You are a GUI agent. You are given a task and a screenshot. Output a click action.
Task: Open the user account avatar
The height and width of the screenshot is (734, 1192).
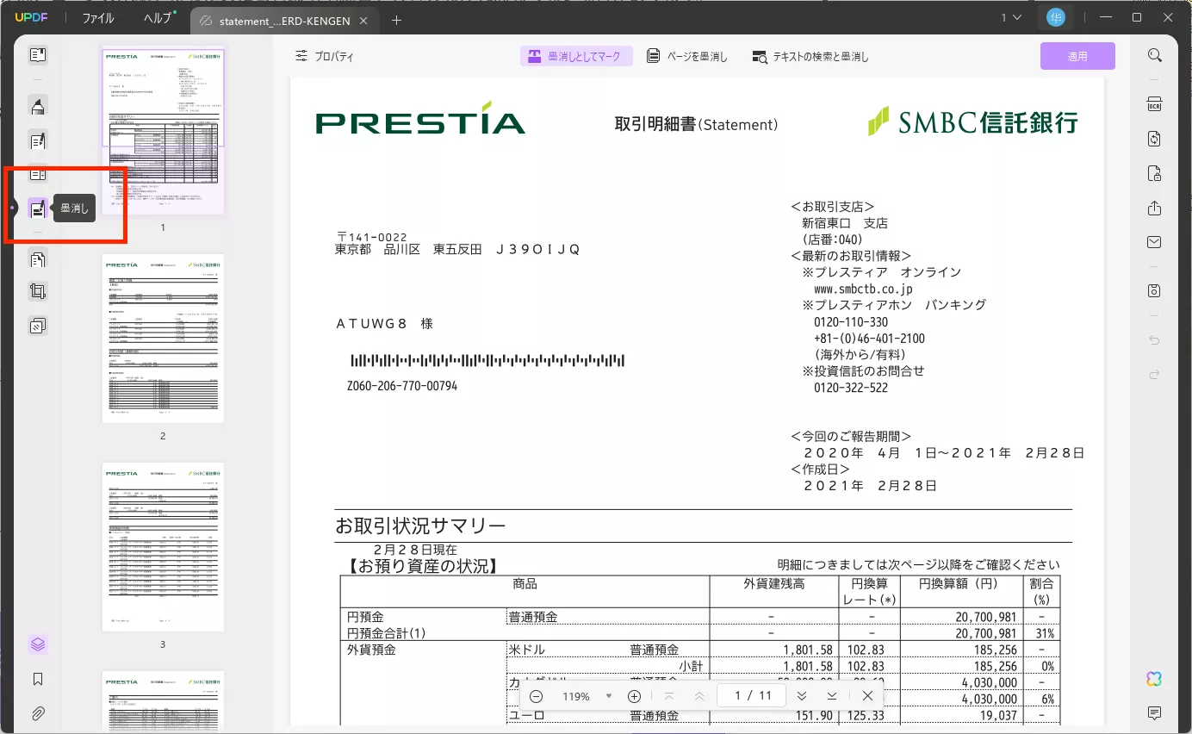tap(1055, 17)
